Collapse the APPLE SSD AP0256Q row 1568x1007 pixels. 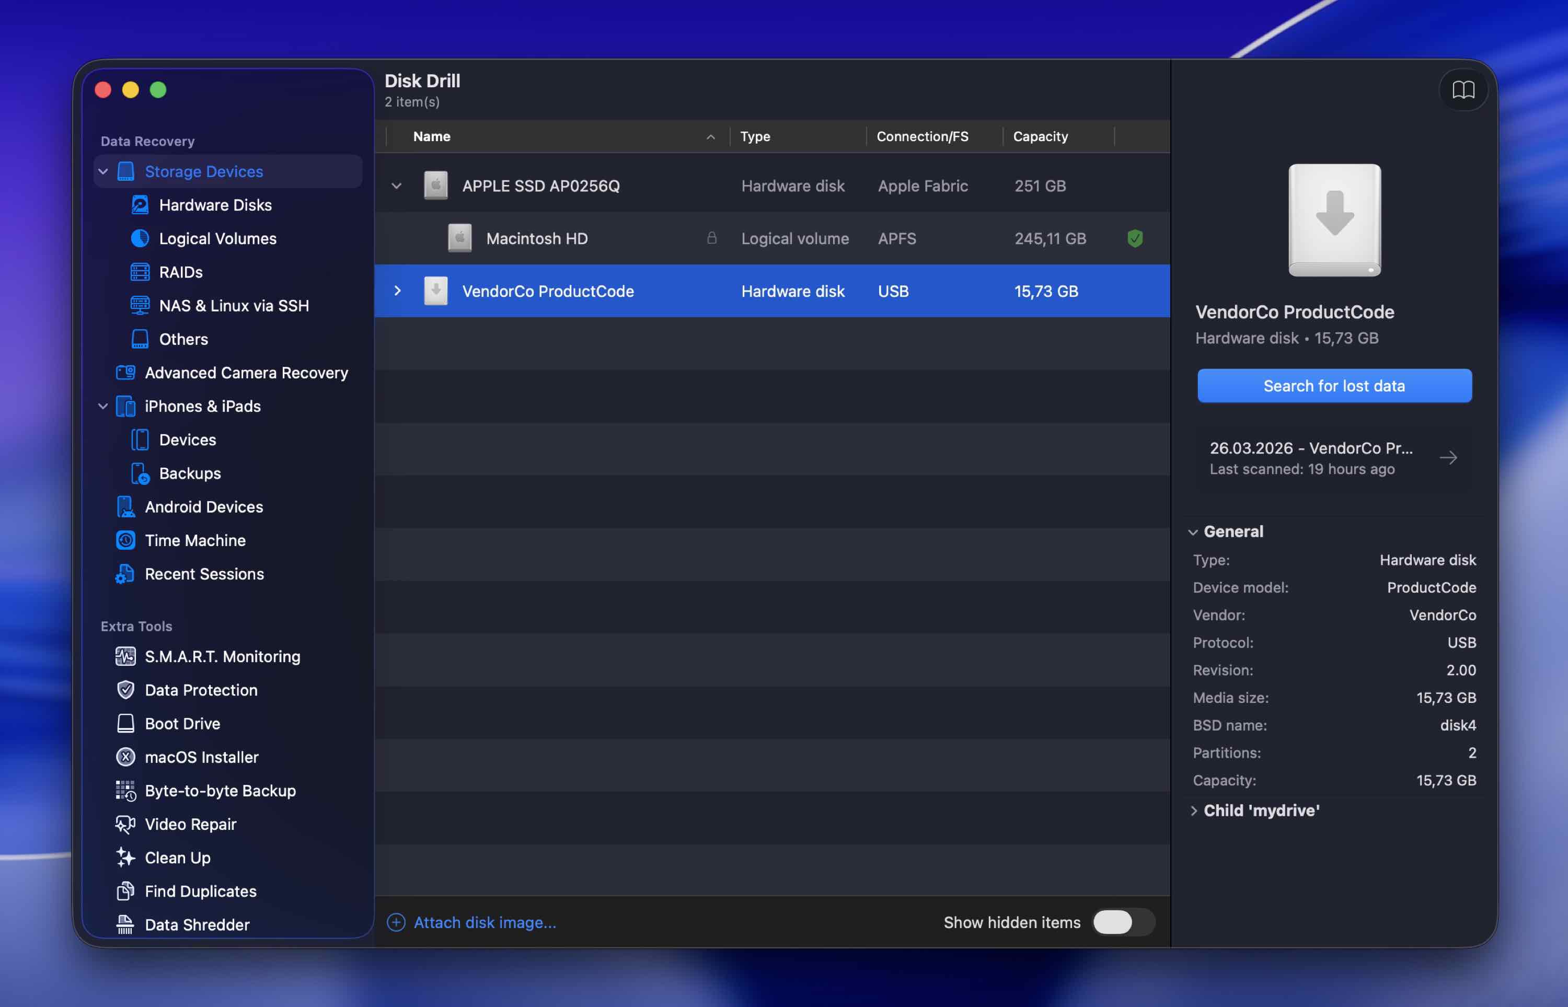(397, 186)
